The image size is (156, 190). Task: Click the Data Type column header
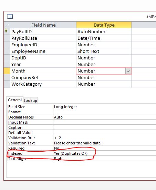(104, 25)
